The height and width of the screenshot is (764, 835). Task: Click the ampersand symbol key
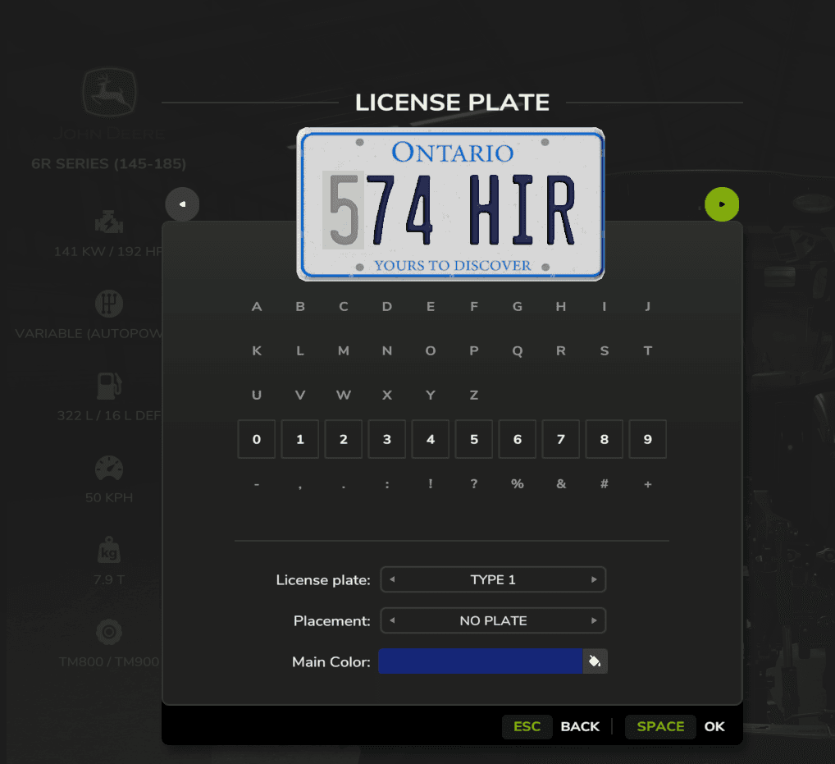click(x=561, y=484)
